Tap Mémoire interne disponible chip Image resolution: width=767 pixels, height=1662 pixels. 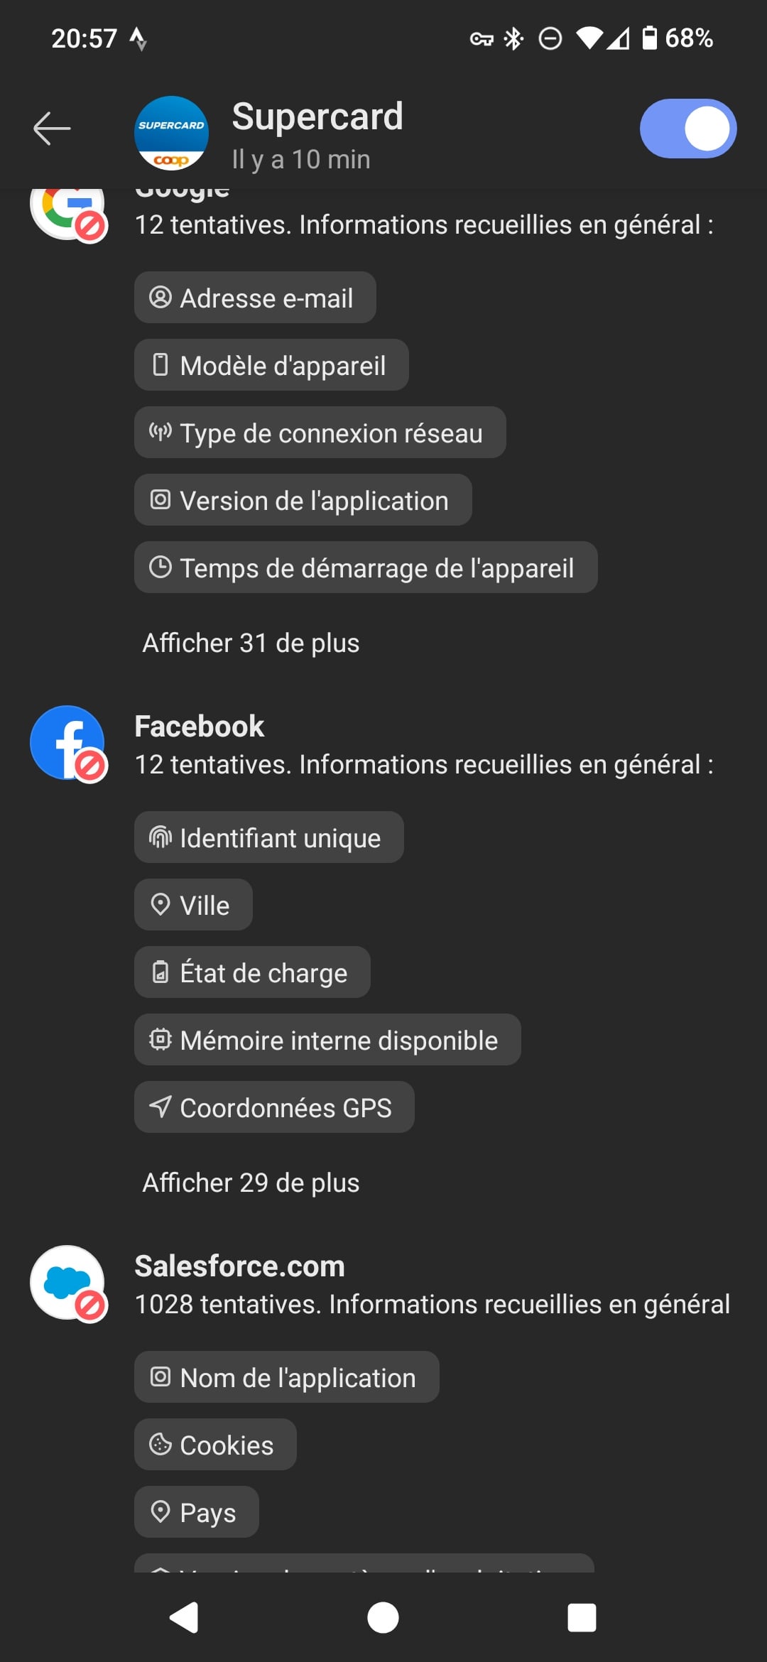click(327, 1040)
